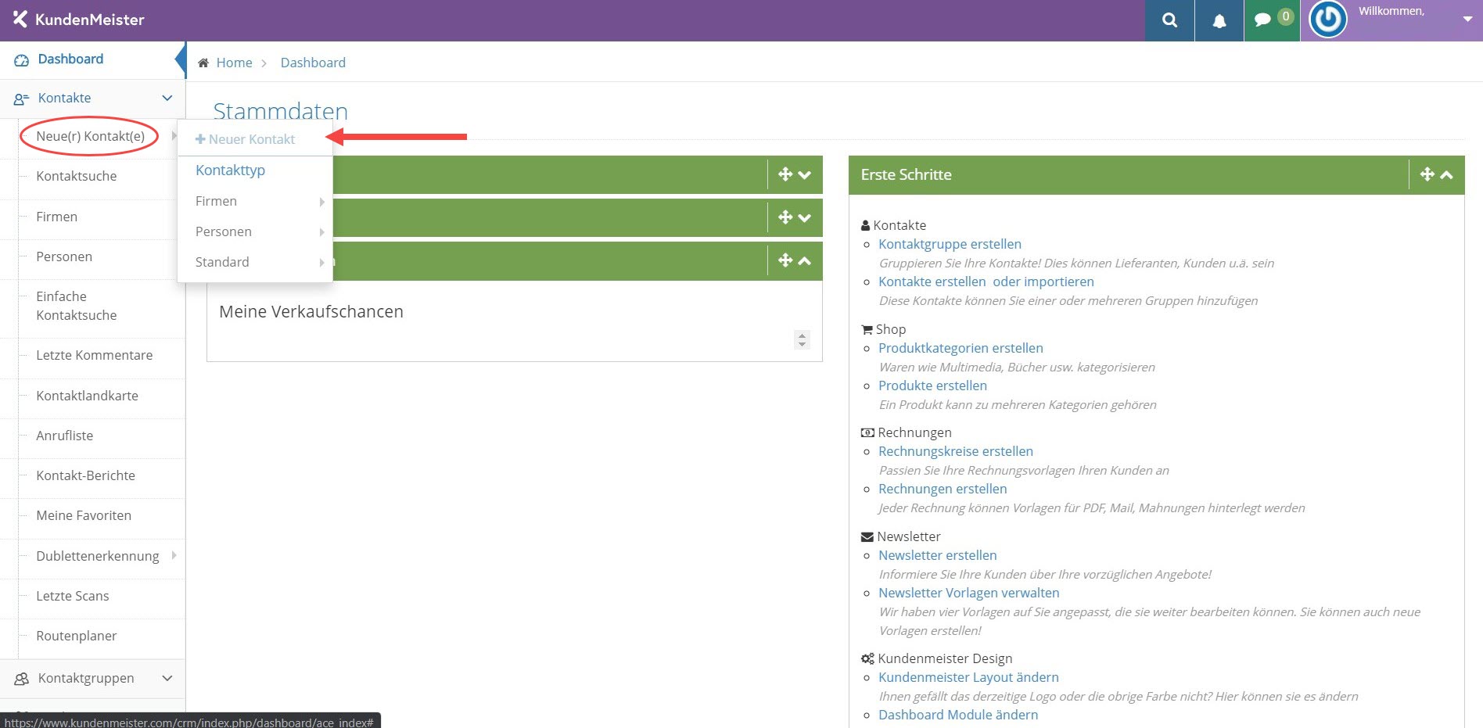Open Anrufliste in sidebar

point(64,436)
